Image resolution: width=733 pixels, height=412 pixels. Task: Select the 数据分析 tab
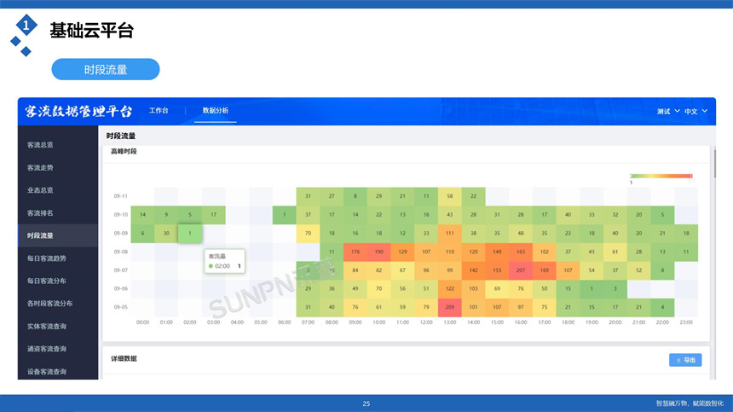(x=215, y=111)
